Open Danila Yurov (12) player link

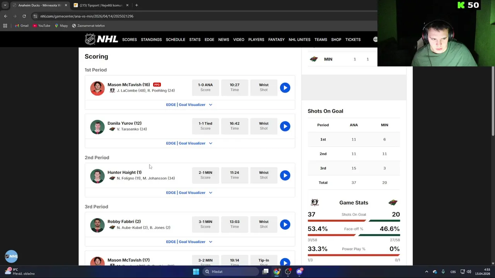pyautogui.click(x=125, y=123)
